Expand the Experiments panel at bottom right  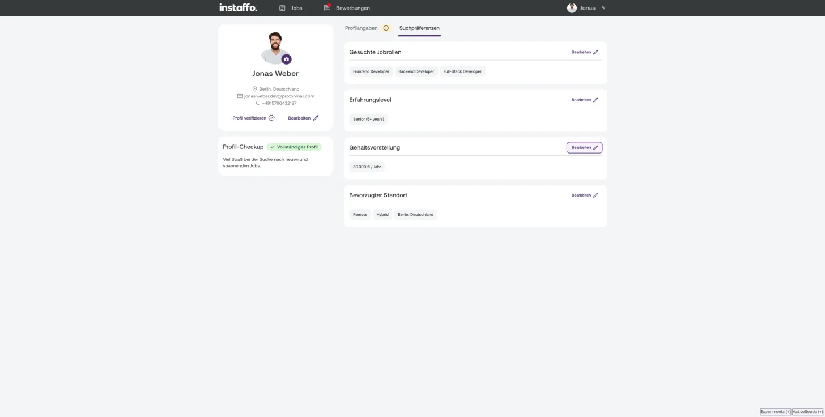pos(775,412)
